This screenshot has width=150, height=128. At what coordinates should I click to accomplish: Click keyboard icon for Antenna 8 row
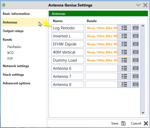point(136,84)
